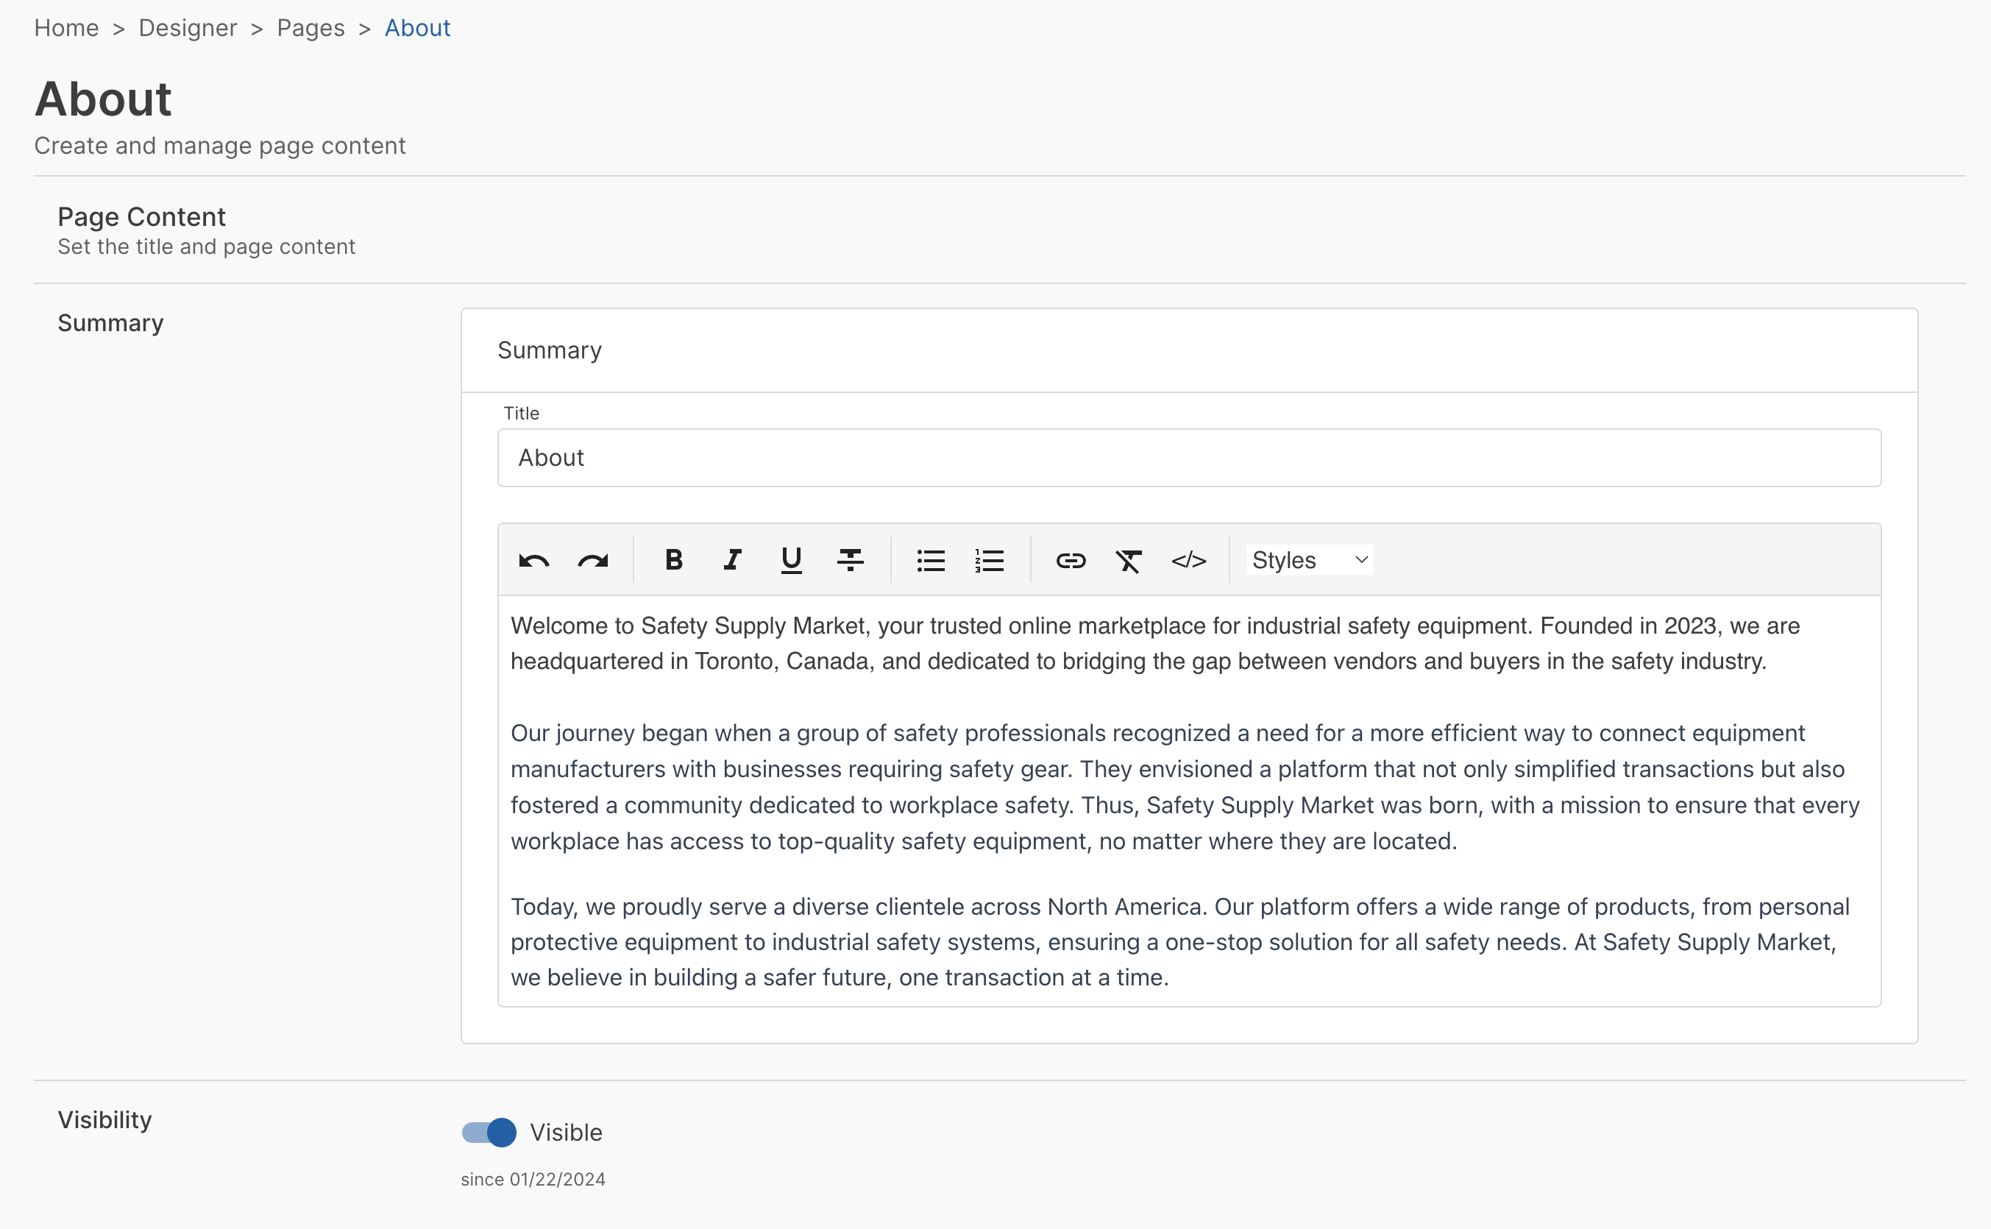Toggle bold formatting

pos(673,560)
